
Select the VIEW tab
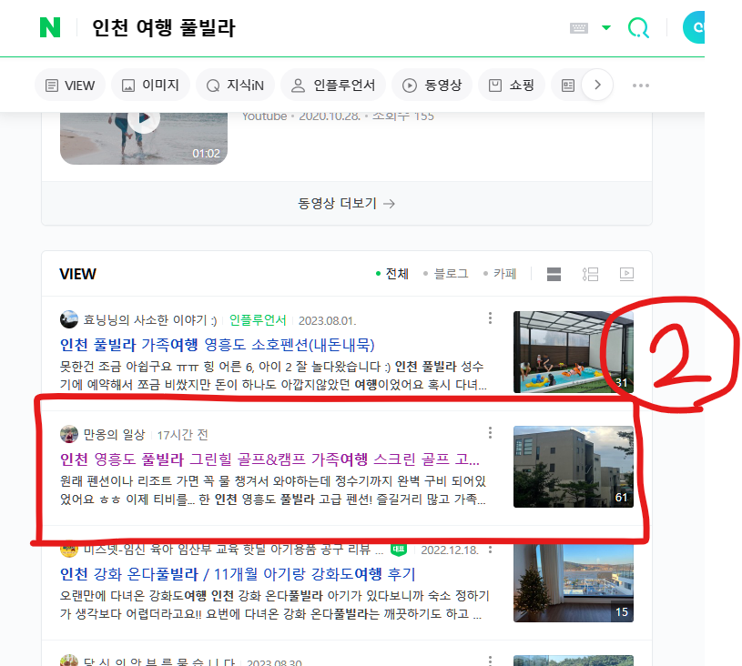point(70,86)
